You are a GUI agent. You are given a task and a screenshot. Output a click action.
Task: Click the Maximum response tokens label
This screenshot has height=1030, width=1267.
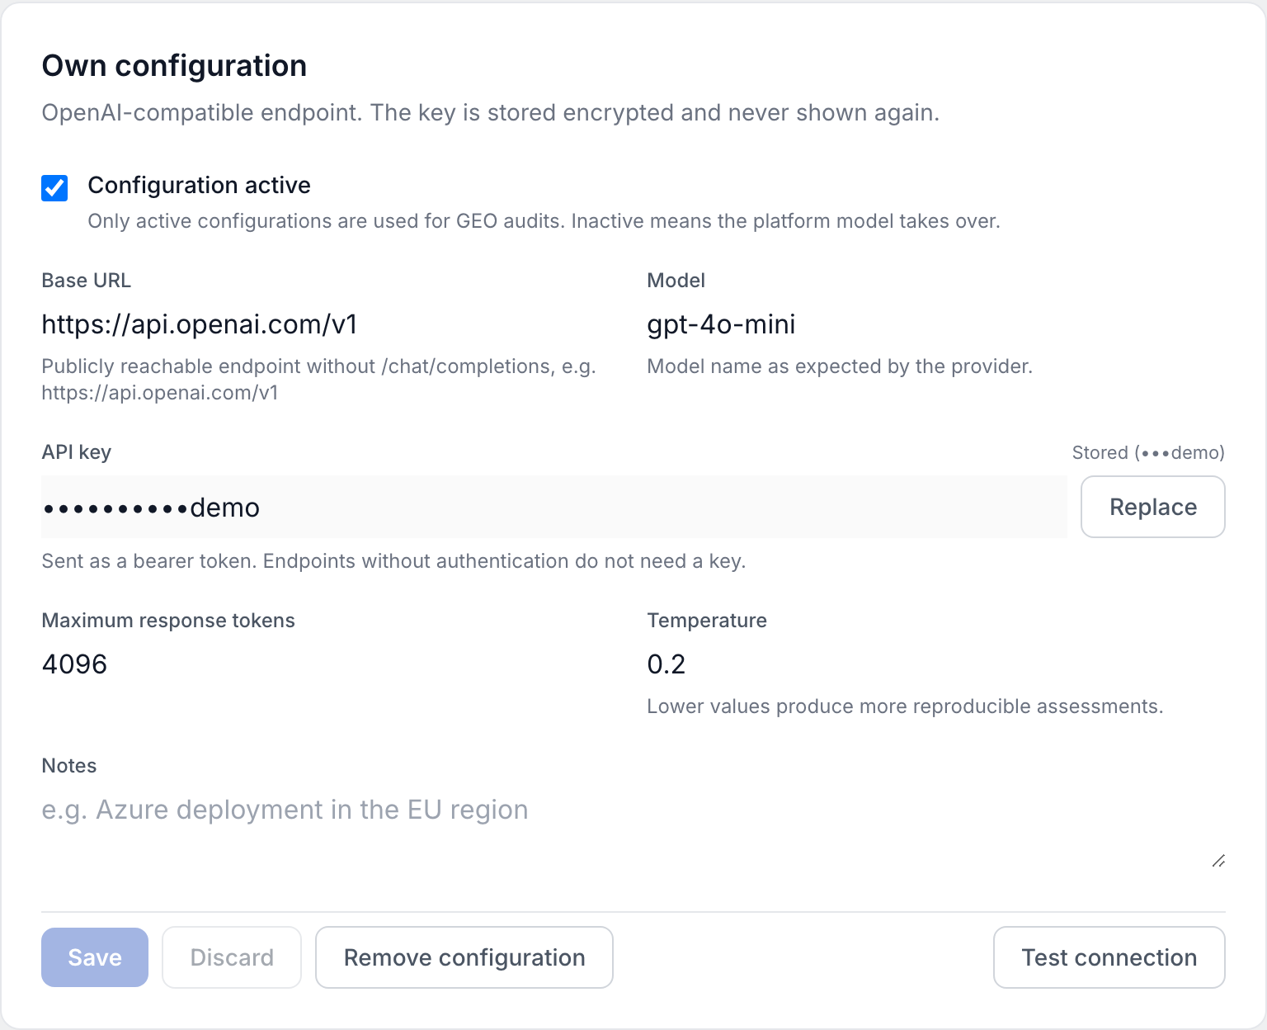tap(168, 621)
